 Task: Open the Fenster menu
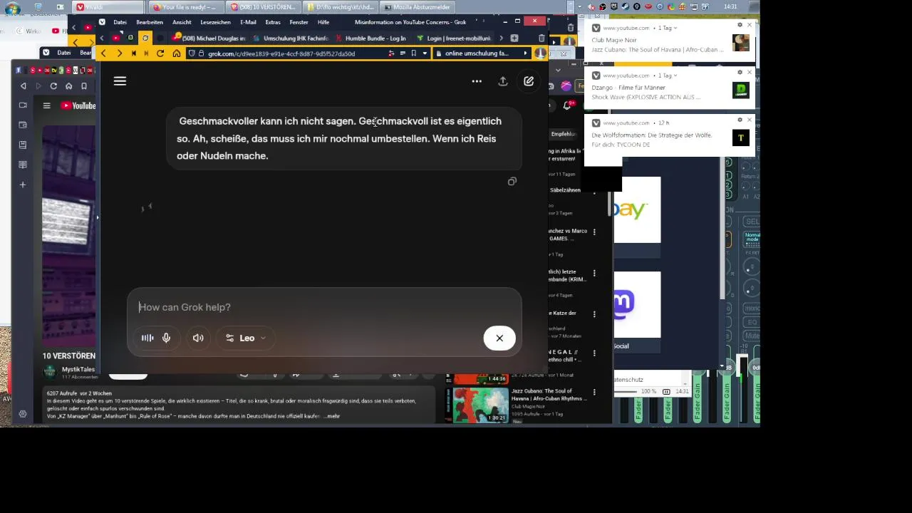[299, 22]
